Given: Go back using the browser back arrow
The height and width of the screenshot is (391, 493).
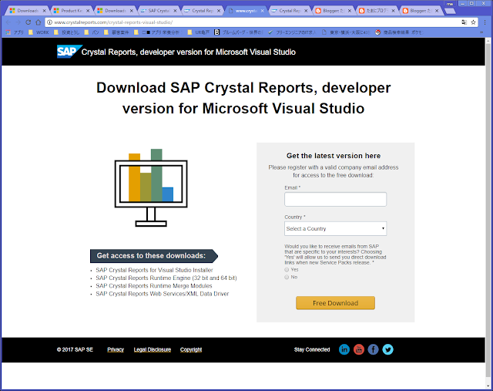Looking at the screenshot, I should point(8,22).
